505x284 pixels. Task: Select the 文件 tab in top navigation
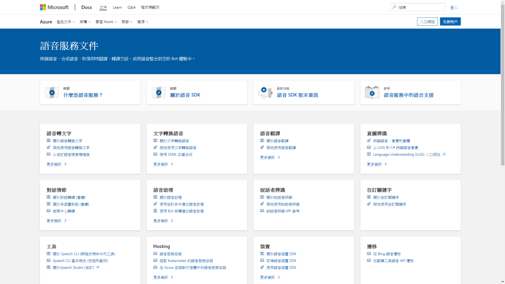tap(103, 7)
